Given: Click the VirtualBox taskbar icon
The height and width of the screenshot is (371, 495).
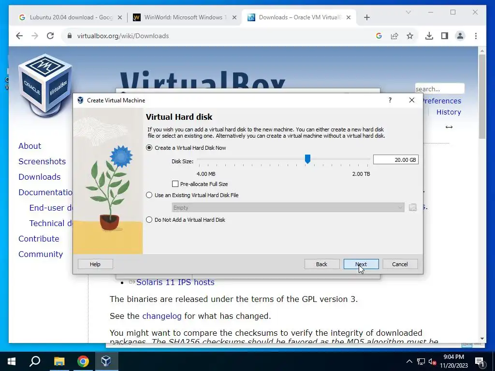Looking at the screenshot, I should tap(106, 361).
